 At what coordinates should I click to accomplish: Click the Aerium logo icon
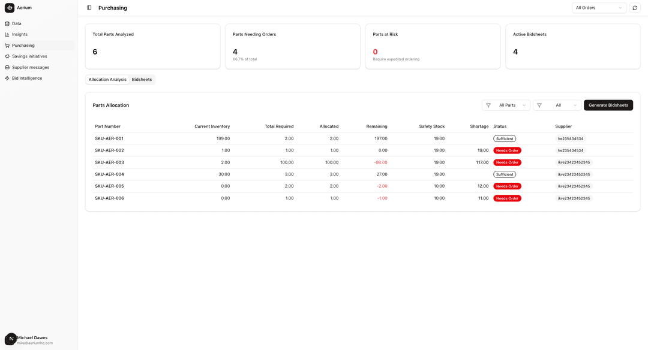(x=10, y=8)
